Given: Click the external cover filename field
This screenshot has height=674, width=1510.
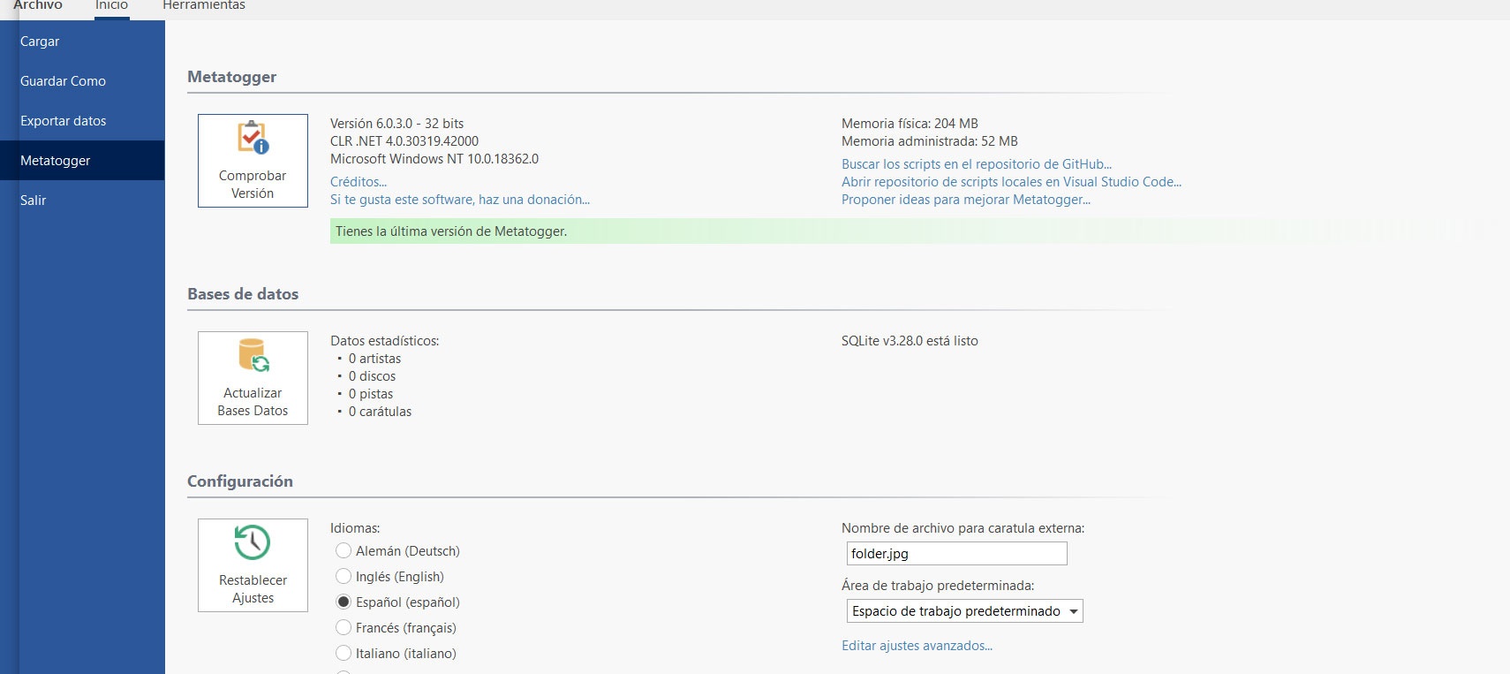Looking at the screenshot, I should (x=956, y=554).
